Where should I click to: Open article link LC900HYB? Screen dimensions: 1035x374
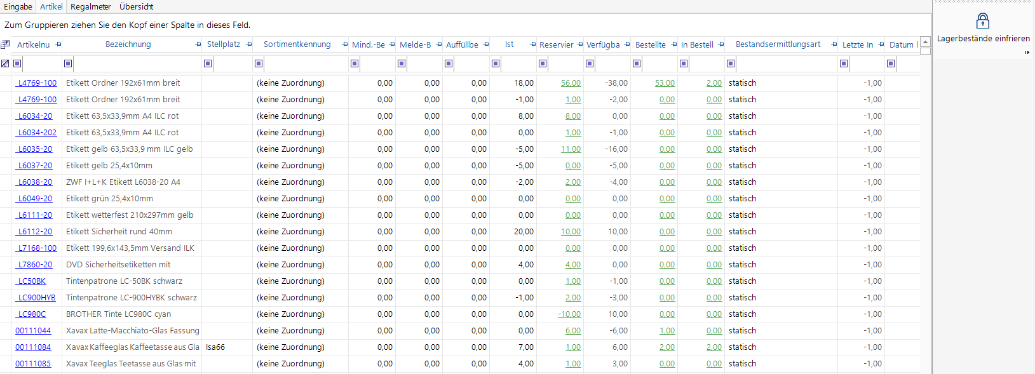pyautogui.click(x=36, y=298)
